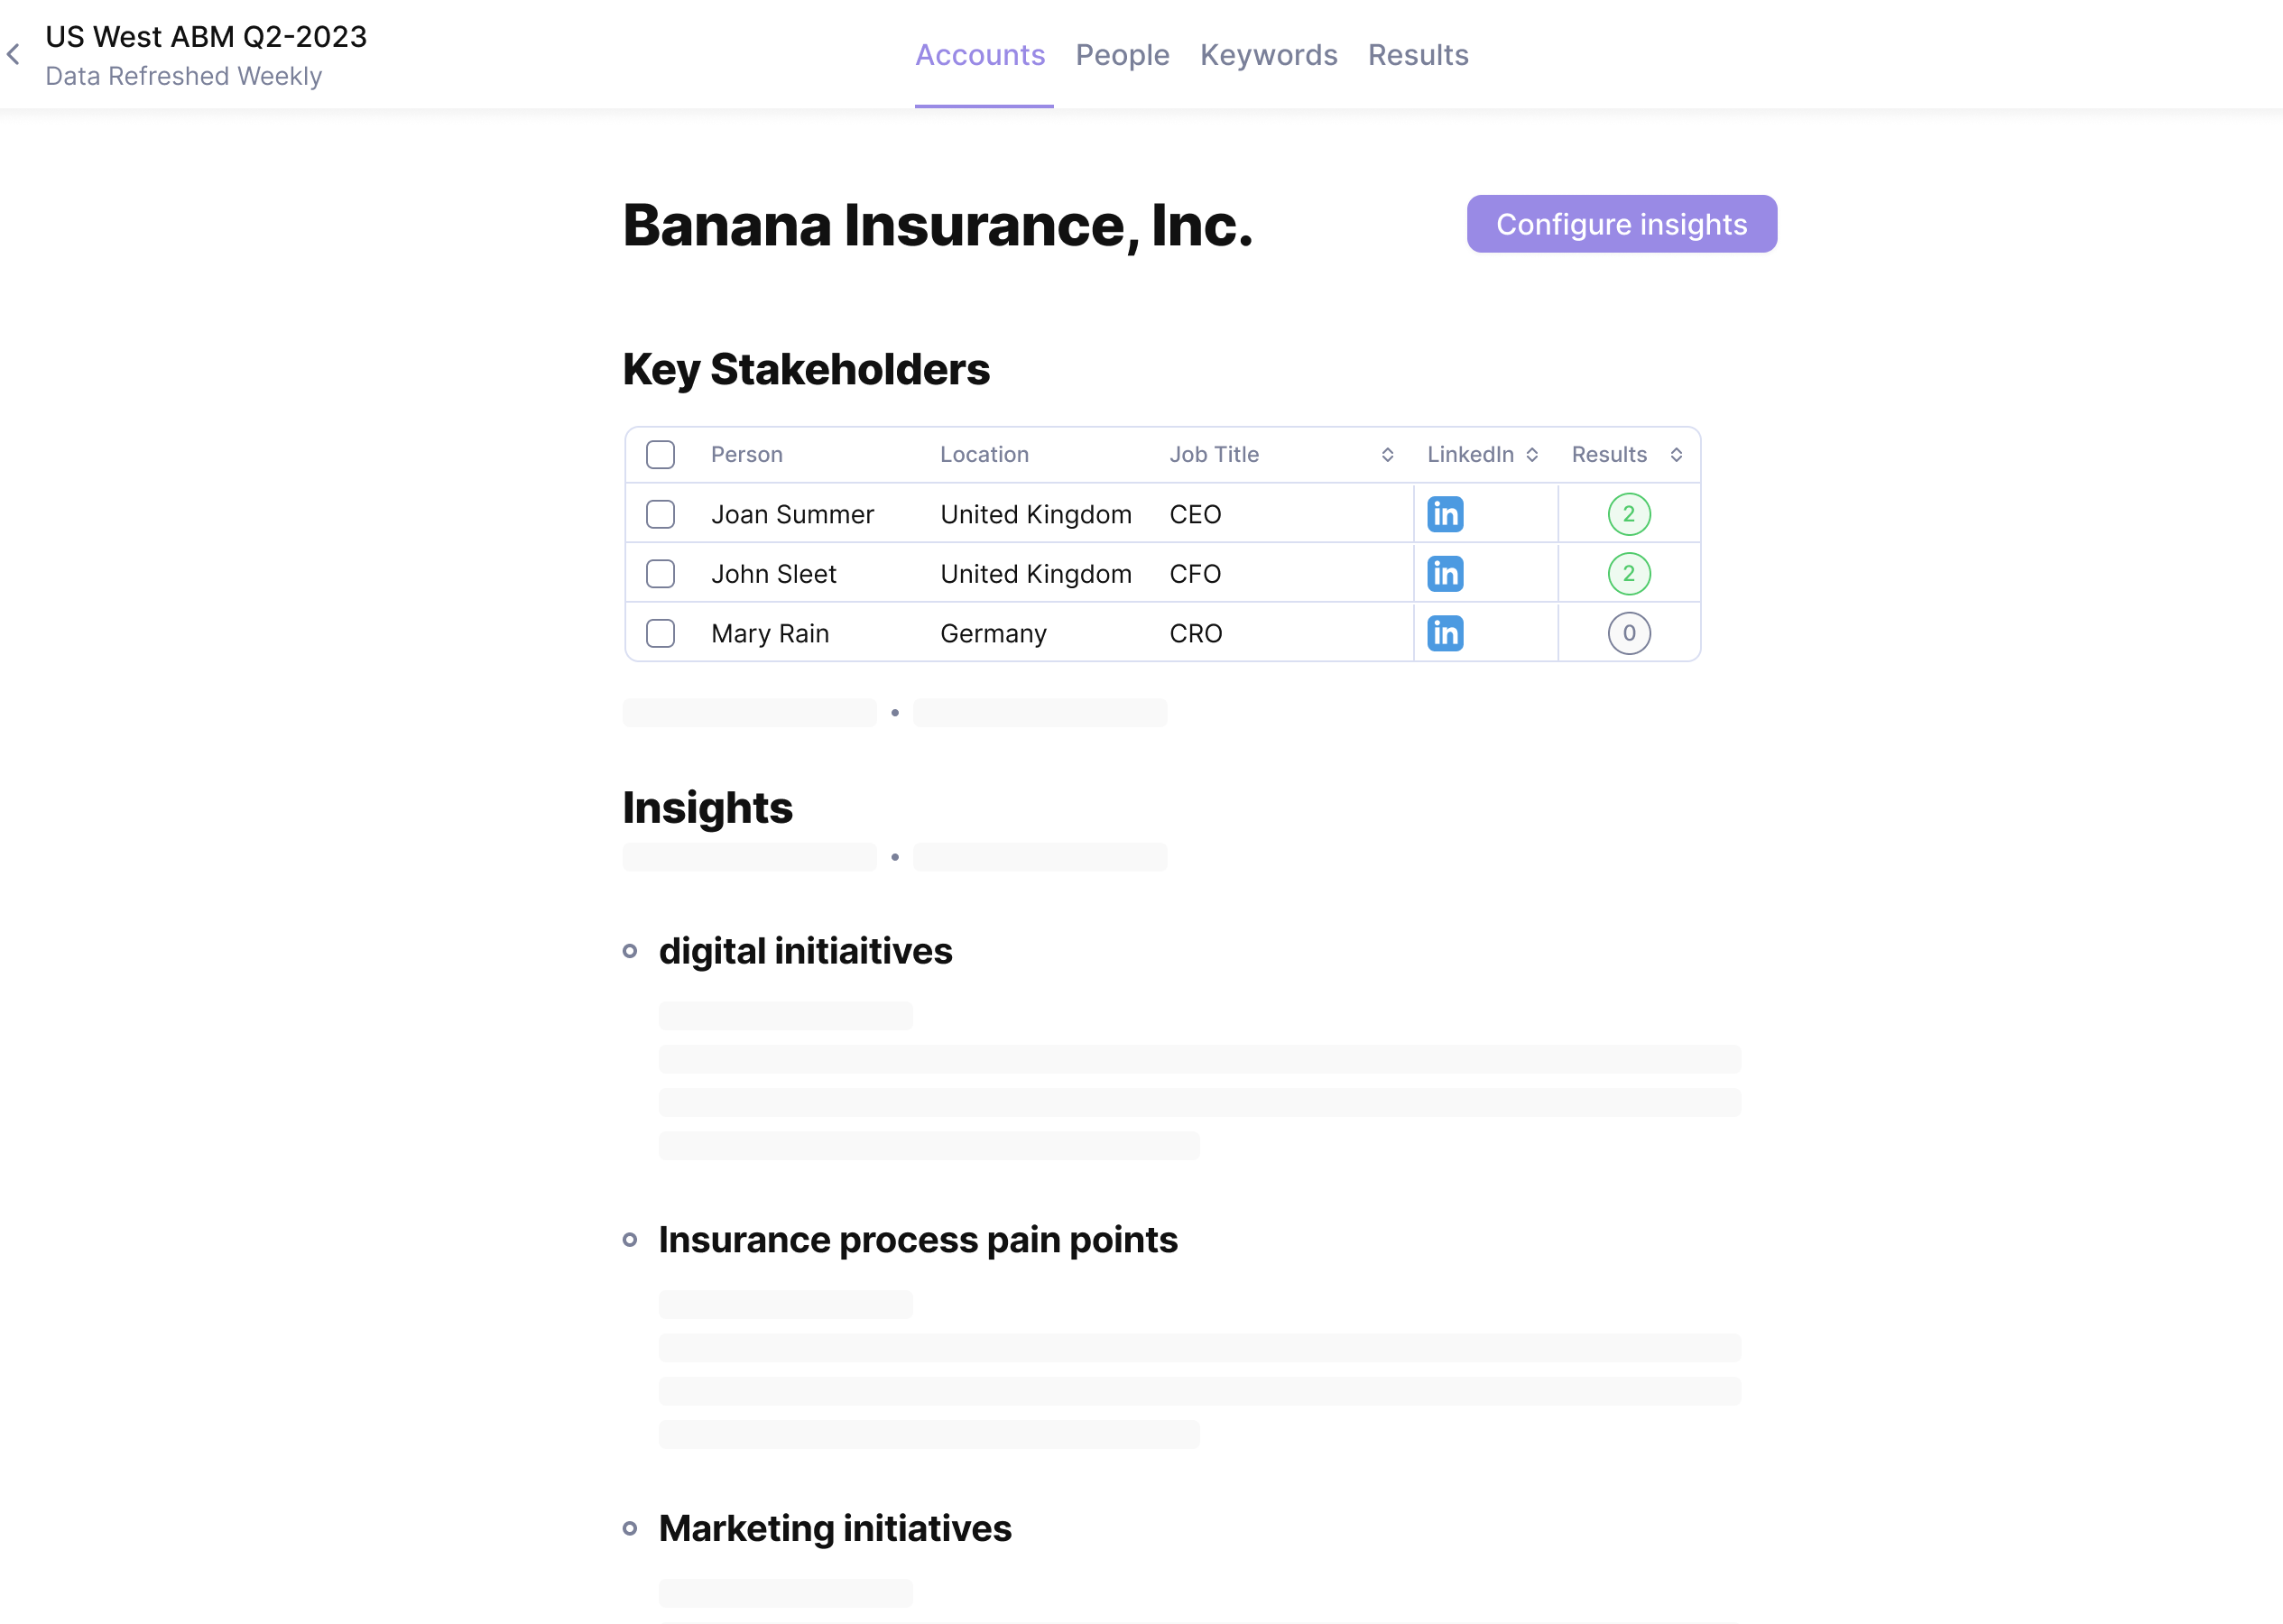2283x1624 pixels.
Task: Check the Mary Rain row checkbox
Action: (660, 633)
